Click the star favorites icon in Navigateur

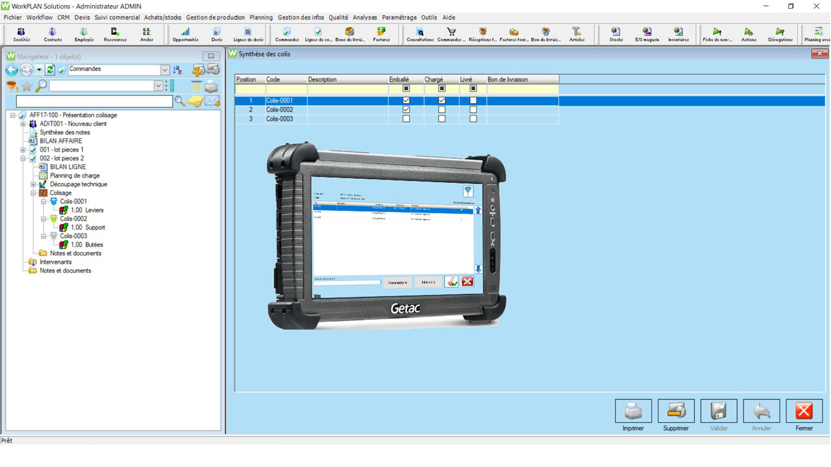[x=27, y=86]
